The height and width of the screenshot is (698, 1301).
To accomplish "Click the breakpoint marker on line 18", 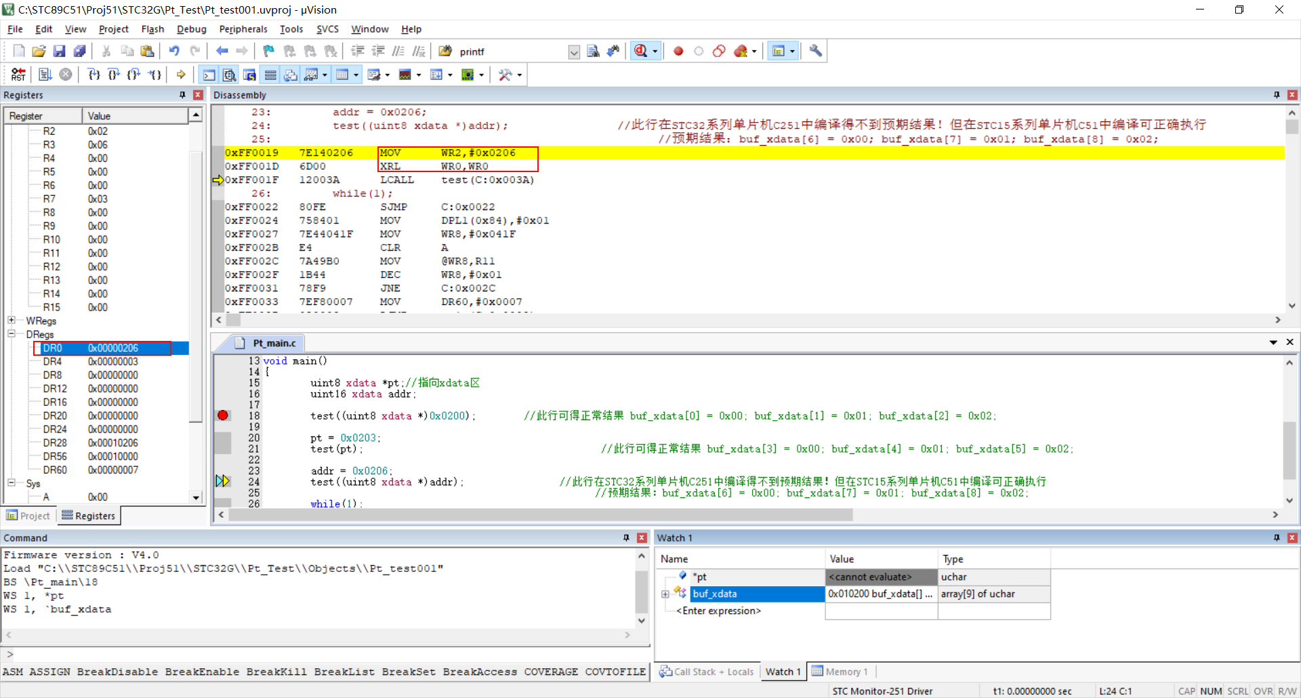I will (x=223, y=415).
